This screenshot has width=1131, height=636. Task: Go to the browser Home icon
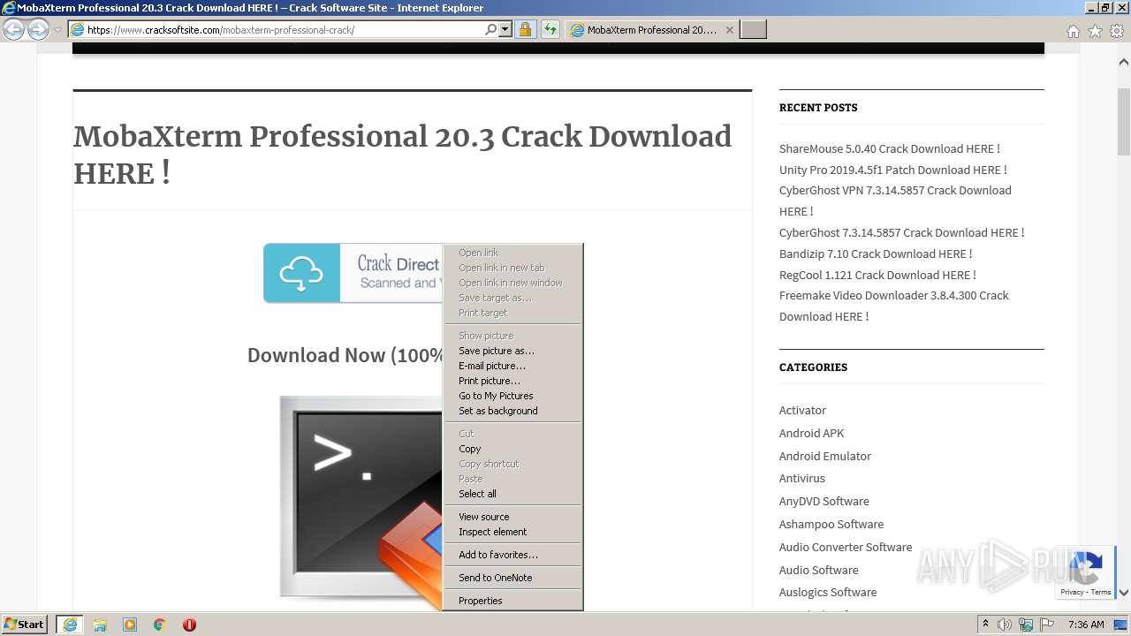pos(1073,31)
